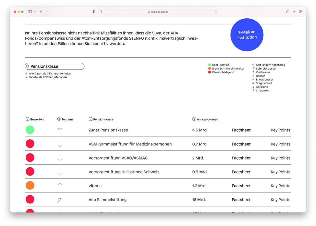This screenshot has width=316, height=226.
Task: View Key Points for vitems
Action: (x=280, y=186)
